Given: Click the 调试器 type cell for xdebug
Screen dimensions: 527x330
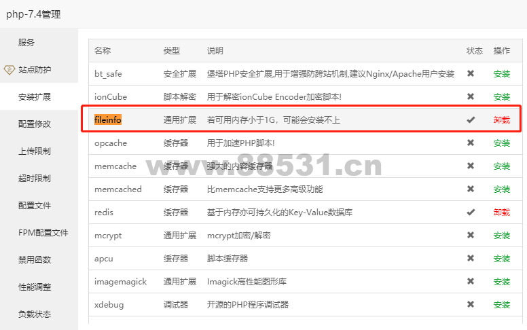Looking at the screenshot, I should (176, 305).
